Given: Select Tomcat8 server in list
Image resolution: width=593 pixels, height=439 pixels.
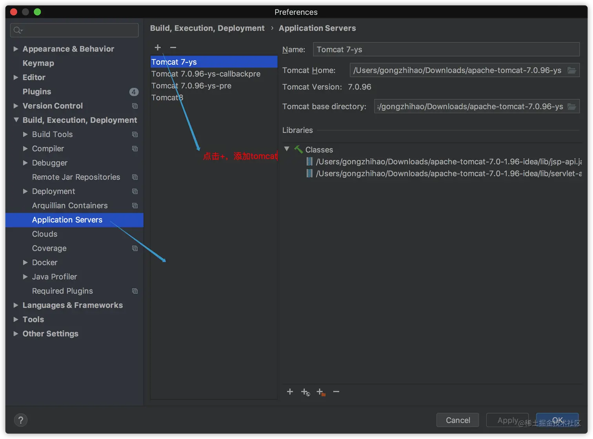Looking at the screenshot, I should click(214, 97).
